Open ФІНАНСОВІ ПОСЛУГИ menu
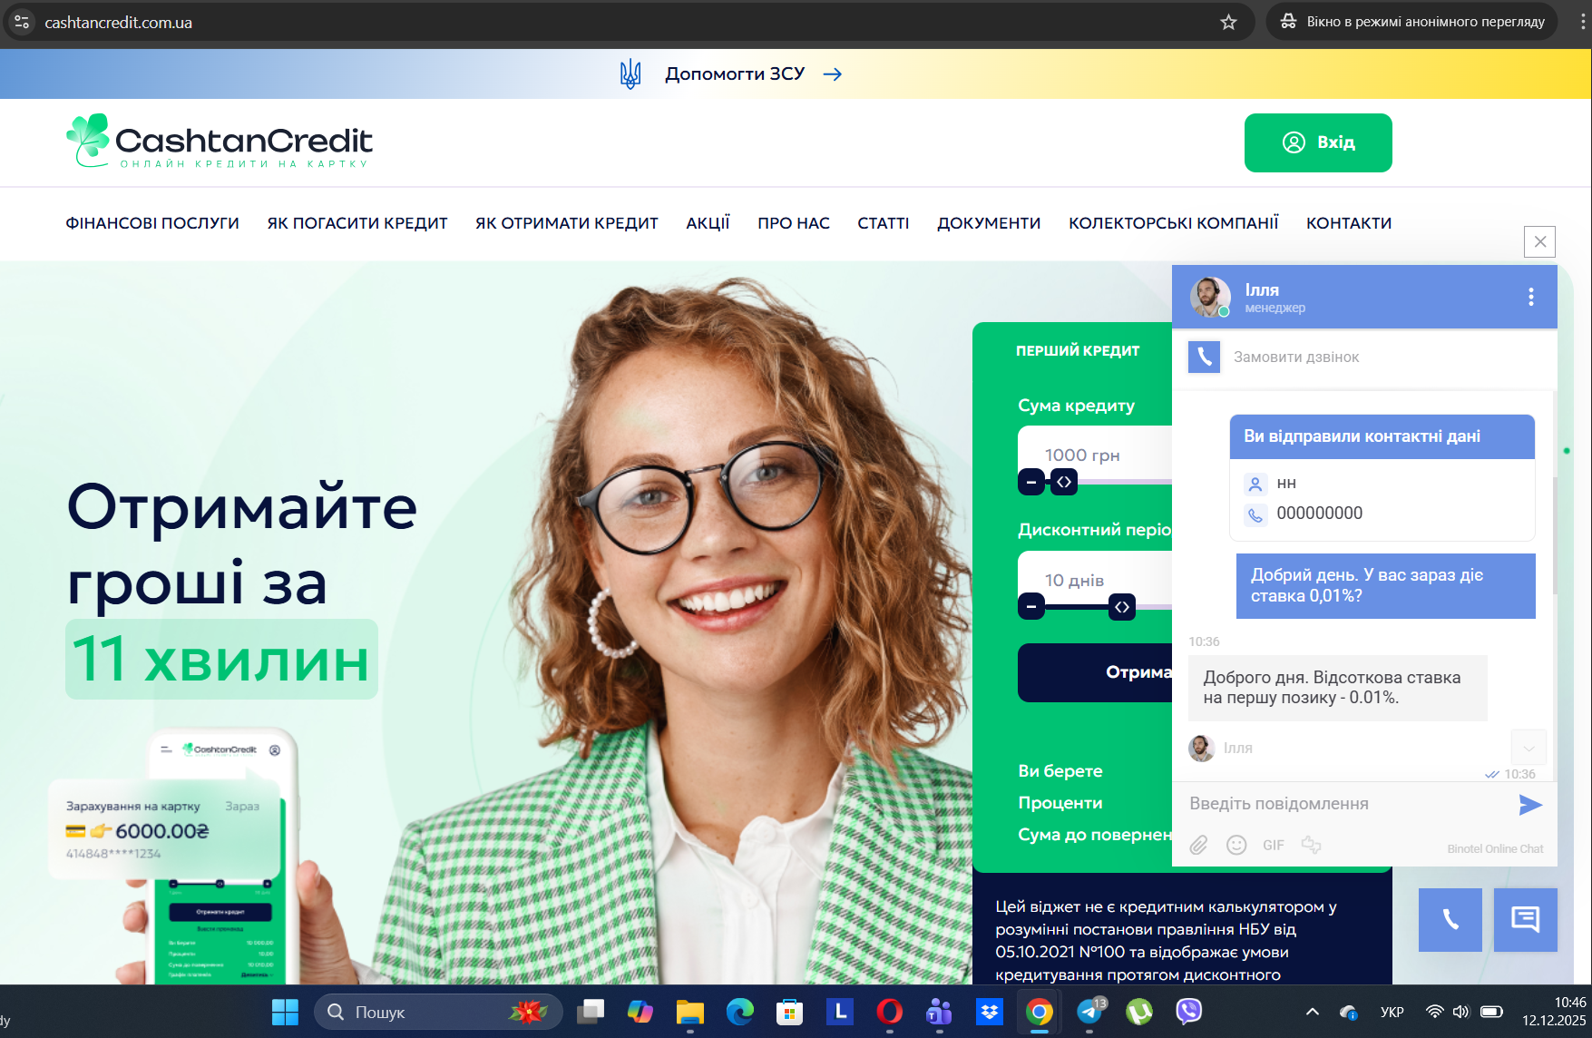The image size is (1592, 1038). click(x=152, y=223)
